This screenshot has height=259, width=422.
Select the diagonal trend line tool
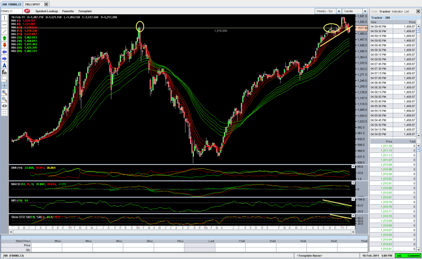[4, 32]
